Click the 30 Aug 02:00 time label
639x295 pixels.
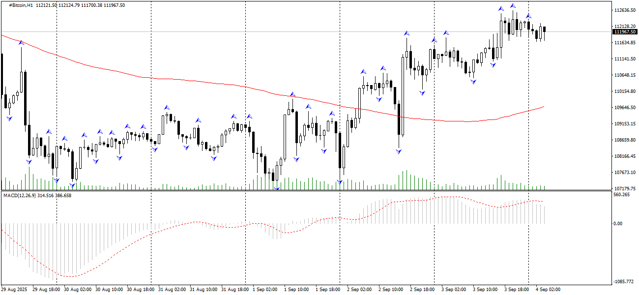click(x=78, y=290)
